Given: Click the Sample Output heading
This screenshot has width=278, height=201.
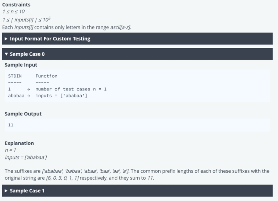Looking at the screenshot, I should 23,114.
